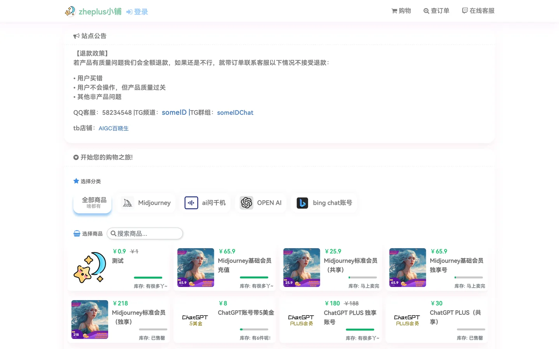Image resolution: width=559 pixels, height=349 pixels.
Task: Click the Bing logo icon
Action: pyautogui.click(x=302, y=203)
